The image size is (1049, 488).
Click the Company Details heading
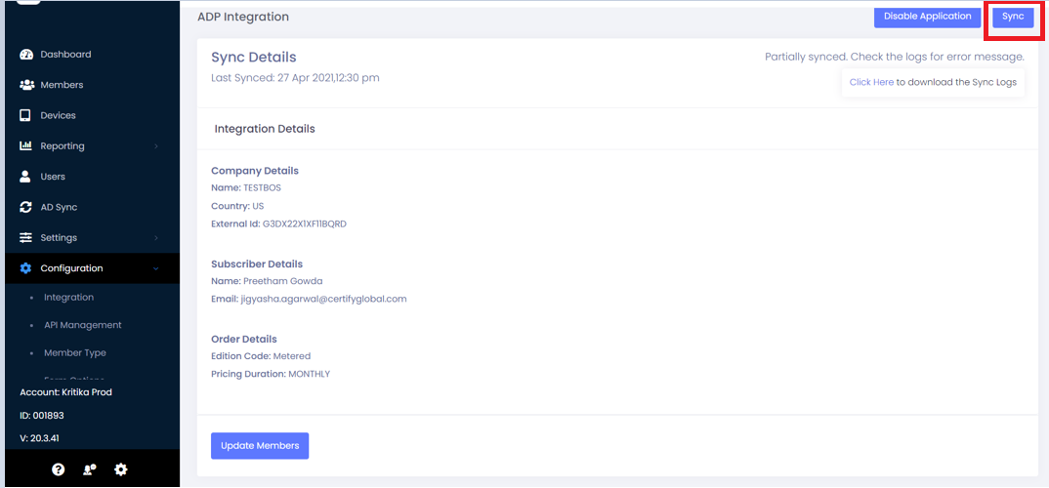tap(255, 171)
